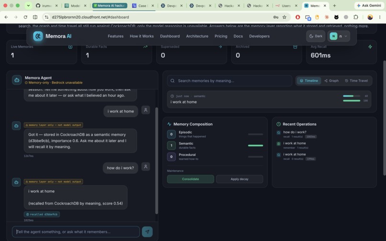Viewport: 386px width, 241px height.
Task: Open the browser Extensions puzzle icon
Action: tap(356, 17)
